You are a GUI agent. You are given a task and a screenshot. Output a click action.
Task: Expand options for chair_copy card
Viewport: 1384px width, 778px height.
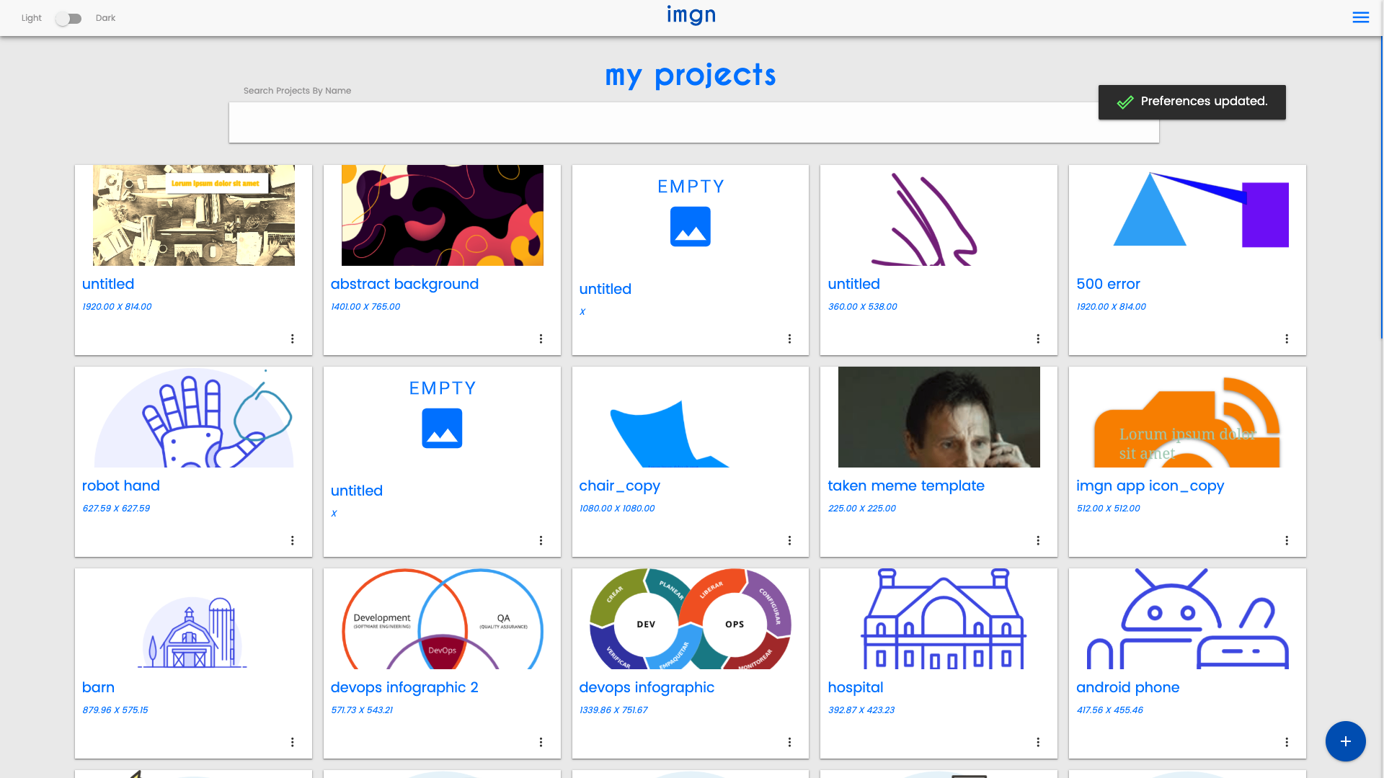pyautogui.click(x=789, y=540)
